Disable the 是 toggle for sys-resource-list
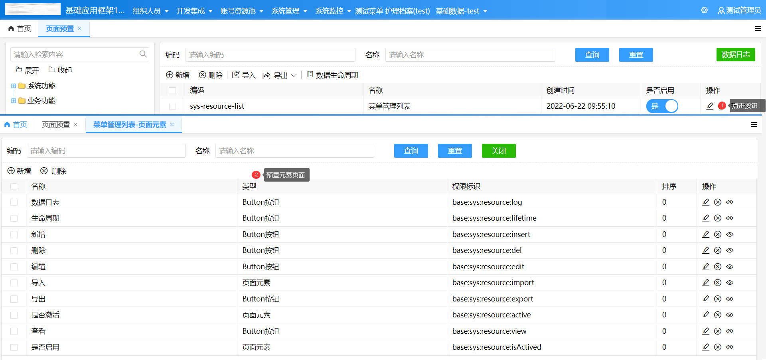766x360 pixels. pyautogui.click(x=662, y=106)
